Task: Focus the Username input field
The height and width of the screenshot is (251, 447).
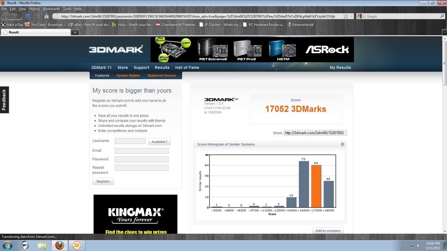Action: 130,141
